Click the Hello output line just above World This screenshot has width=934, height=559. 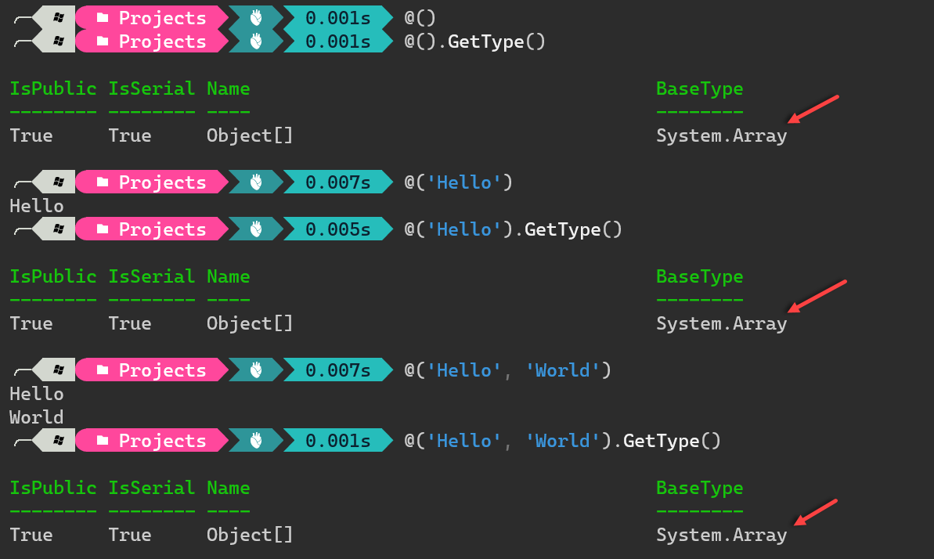pos(36,393)
